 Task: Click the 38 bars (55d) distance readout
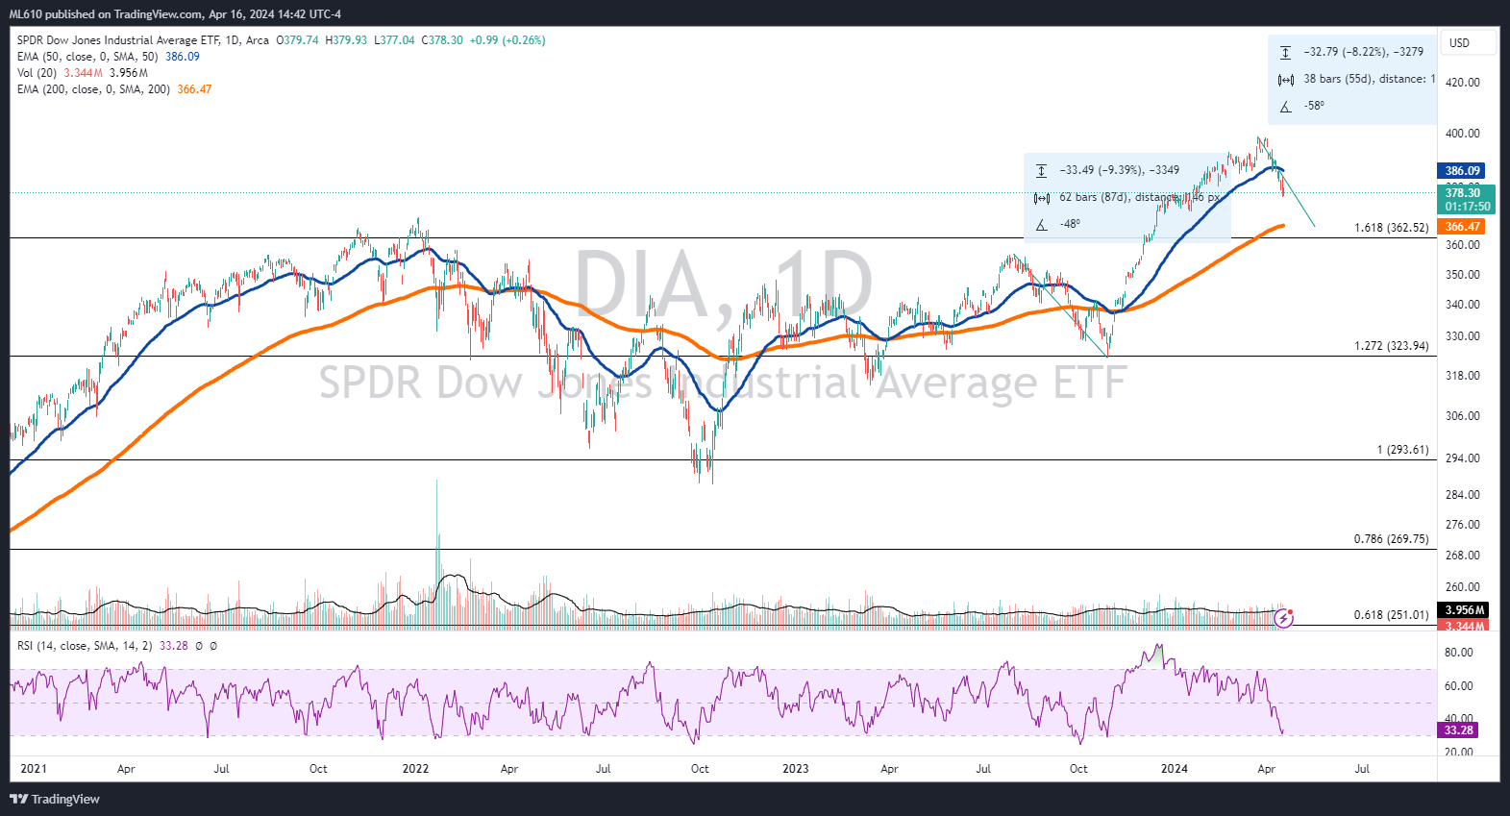(1369, 79)
